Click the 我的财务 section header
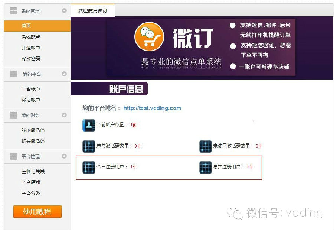Image resolution: width=334 pixels, height=230 pixels. [37, 115]
